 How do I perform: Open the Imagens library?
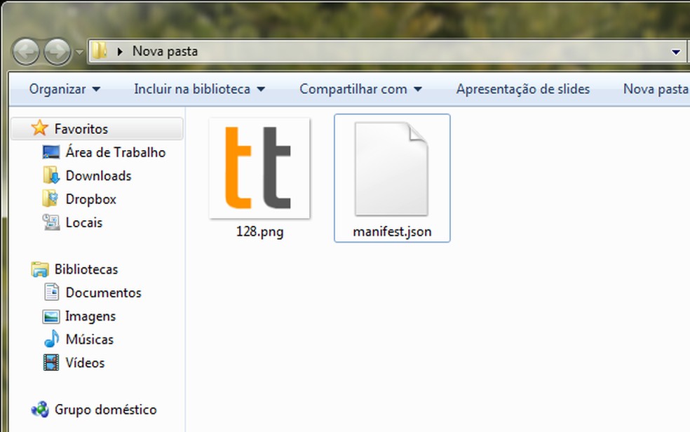[92, 316]
